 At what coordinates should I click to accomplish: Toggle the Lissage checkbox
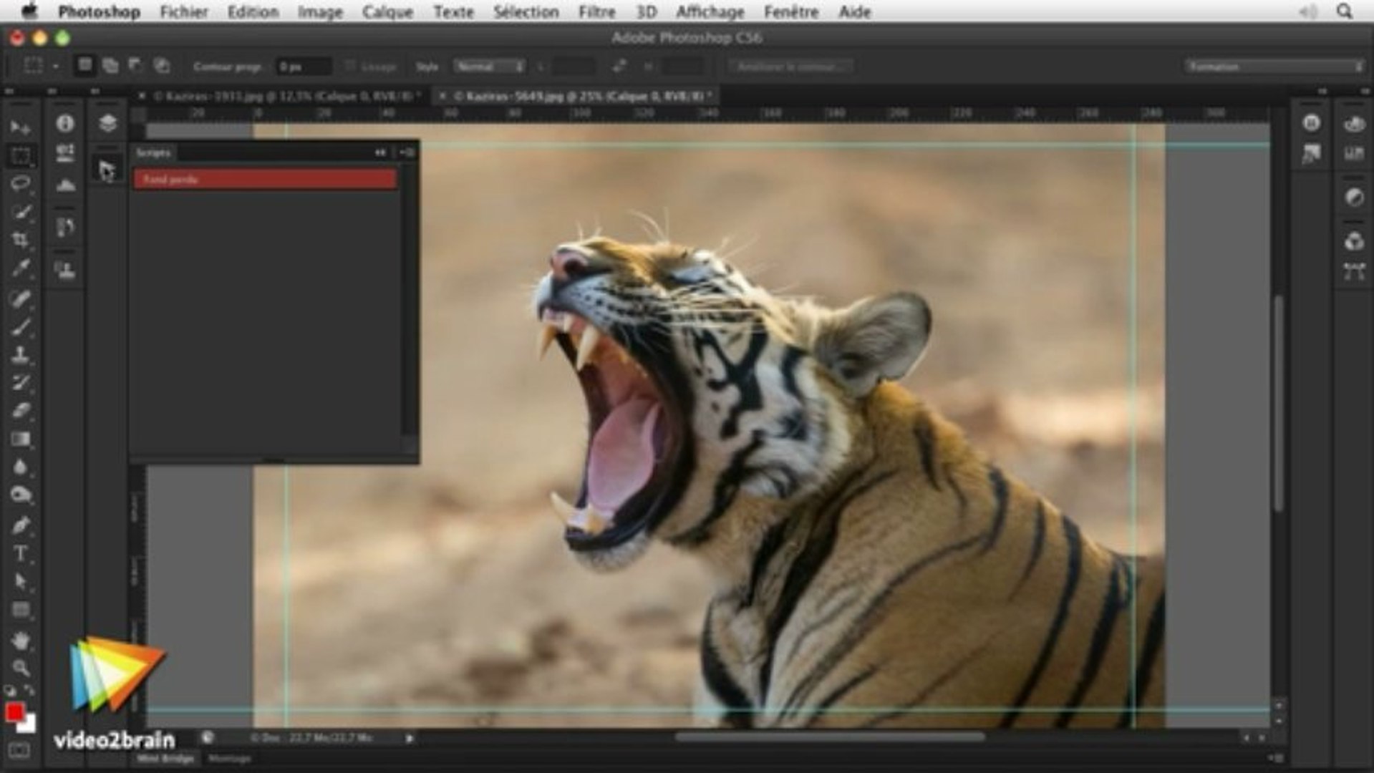coord(350,66)
